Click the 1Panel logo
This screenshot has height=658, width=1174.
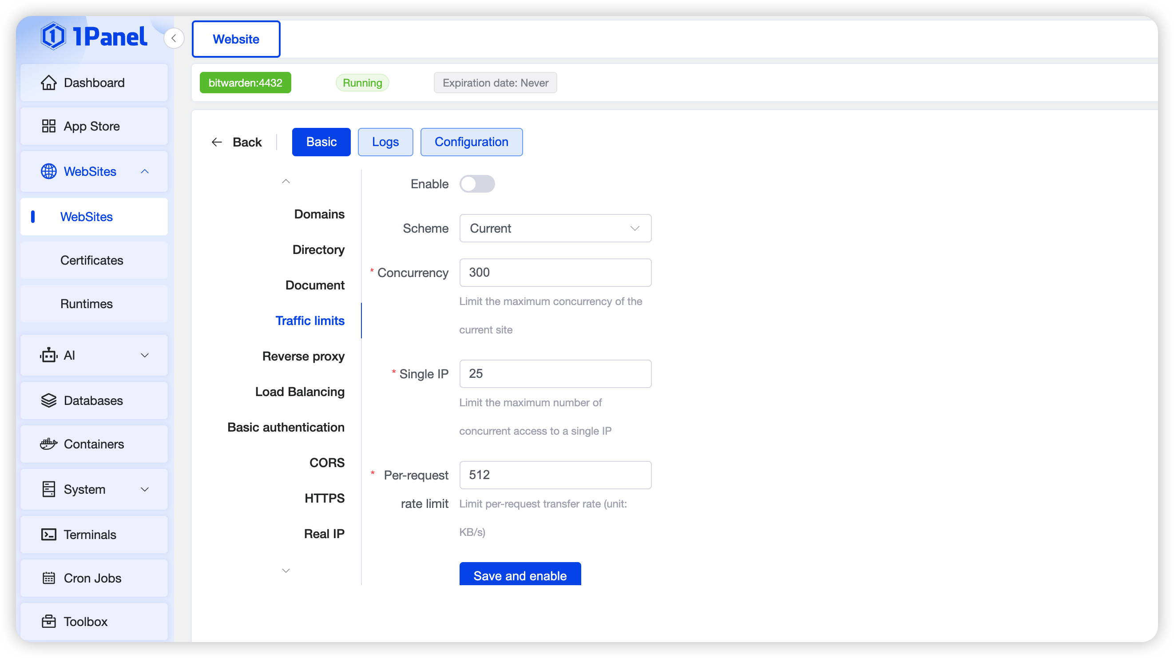tap(94, 36)
